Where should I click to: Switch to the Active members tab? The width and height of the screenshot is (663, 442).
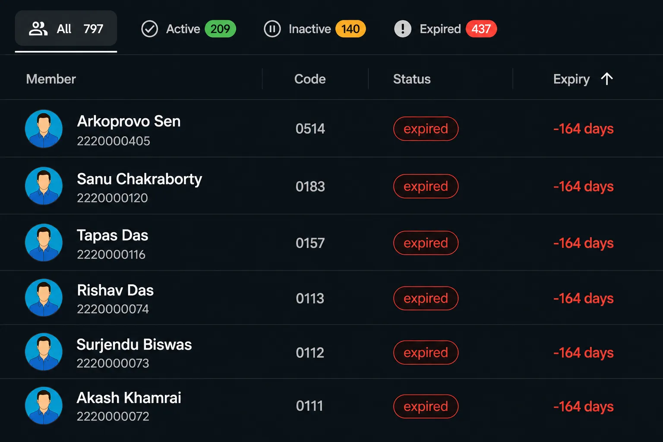coord(188,29)
